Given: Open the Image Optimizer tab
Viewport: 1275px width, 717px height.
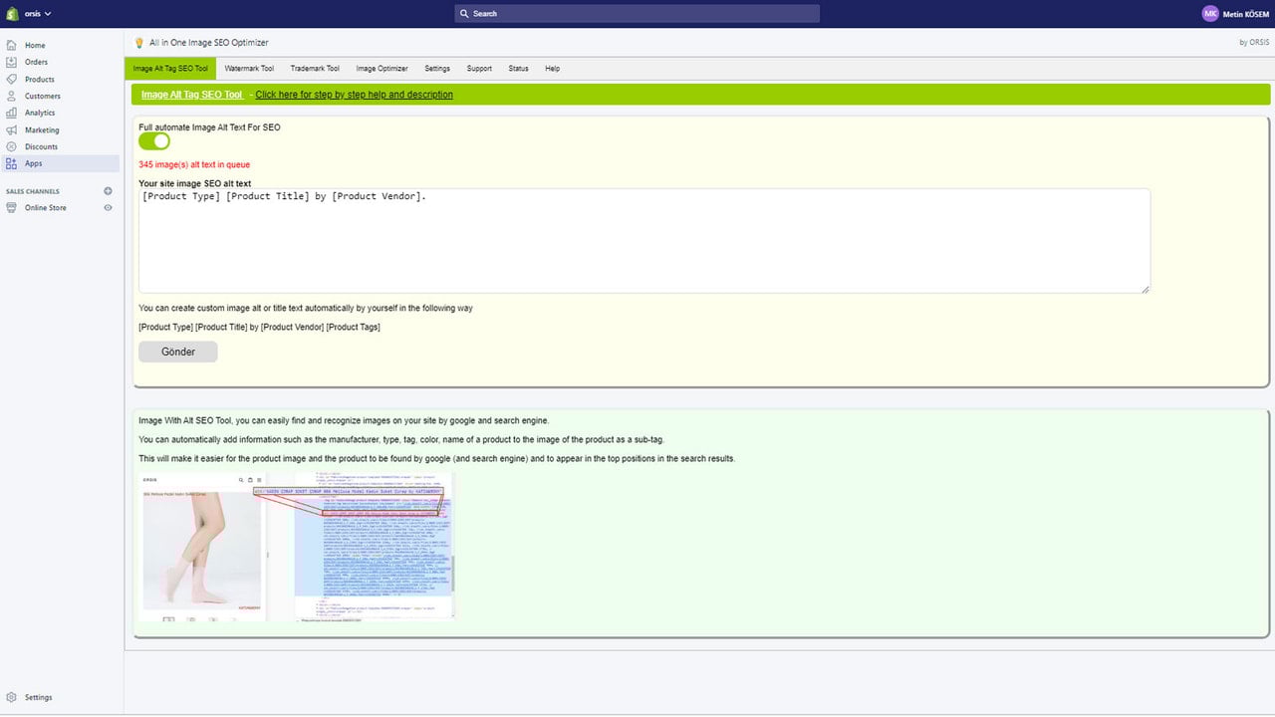Looking at the screenshot, I should point(382,69).
